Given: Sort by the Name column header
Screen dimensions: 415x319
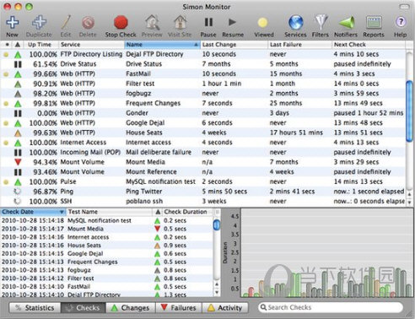Looking at the screenshot, I should [x=162, y=45].
